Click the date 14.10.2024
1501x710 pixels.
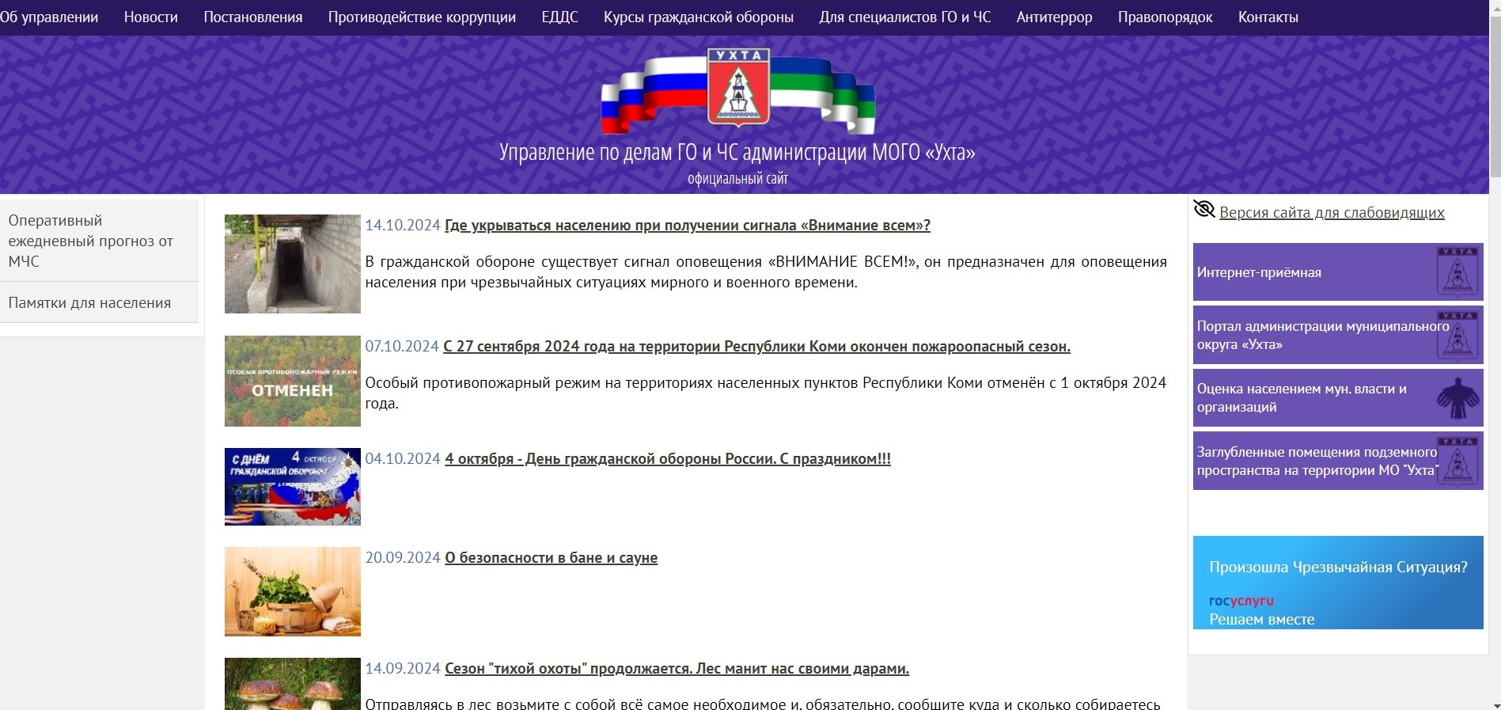[x=403, y=226]
